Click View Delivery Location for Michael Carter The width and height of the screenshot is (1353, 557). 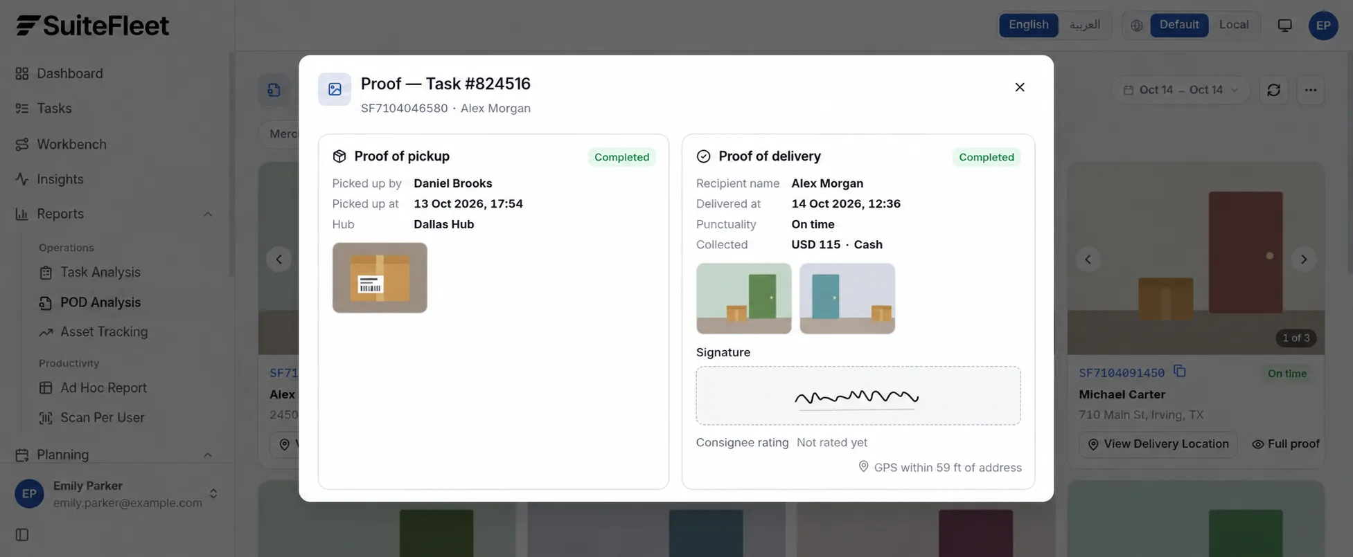1158,444
